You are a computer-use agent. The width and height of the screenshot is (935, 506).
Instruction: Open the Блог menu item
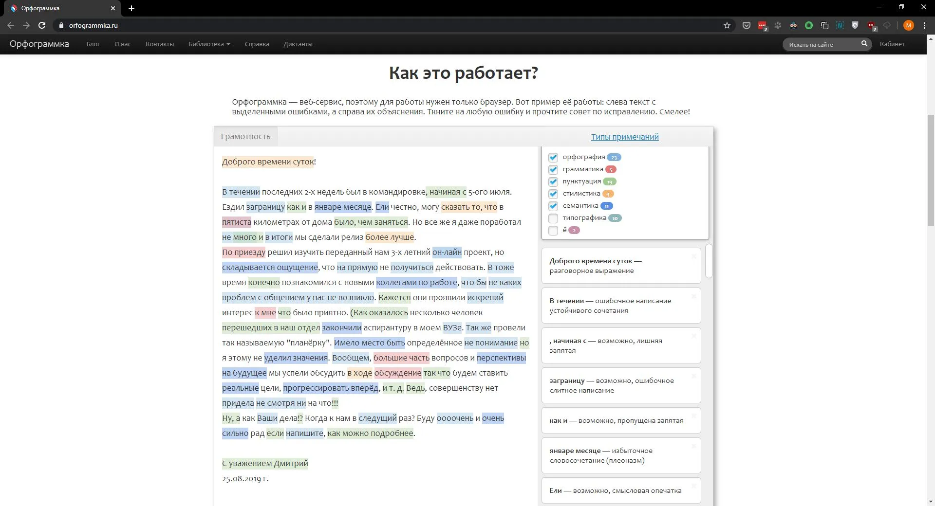point(93,44)
